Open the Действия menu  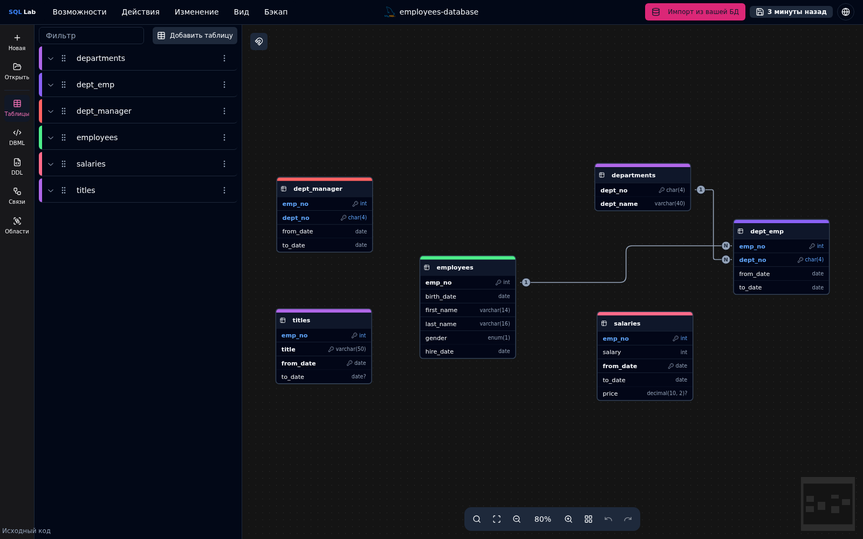140,12
